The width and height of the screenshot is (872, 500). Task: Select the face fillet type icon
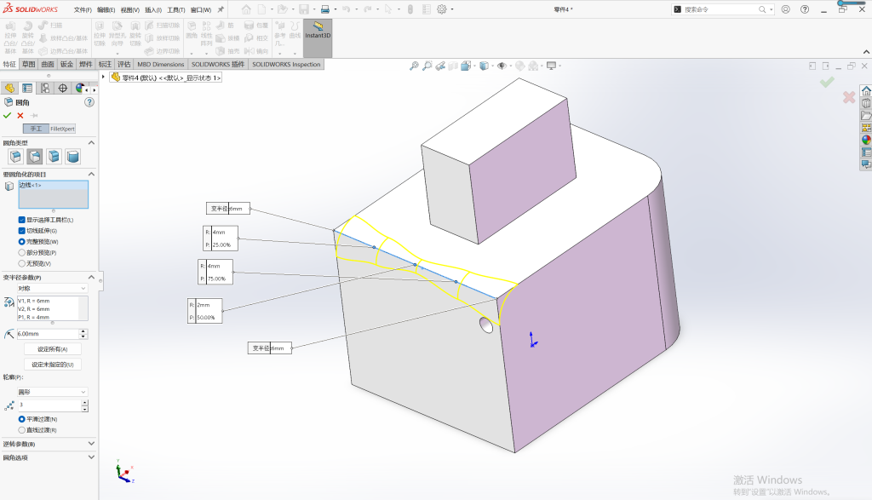(54, 157)
